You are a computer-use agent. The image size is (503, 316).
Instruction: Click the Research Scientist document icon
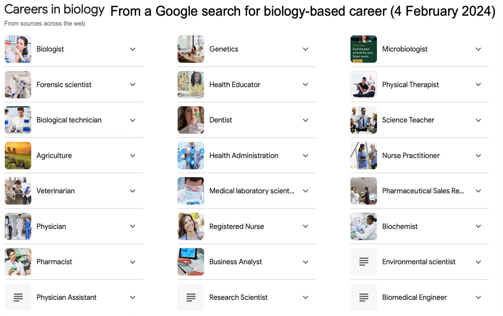click(x=191, y=297)
